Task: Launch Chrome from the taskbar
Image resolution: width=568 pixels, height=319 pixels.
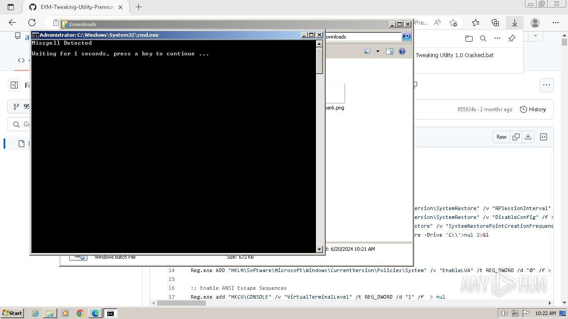Action: tap(80, 313)
